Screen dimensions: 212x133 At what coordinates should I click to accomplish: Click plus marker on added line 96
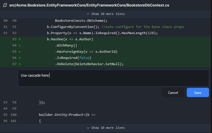[x=20, y=58]
